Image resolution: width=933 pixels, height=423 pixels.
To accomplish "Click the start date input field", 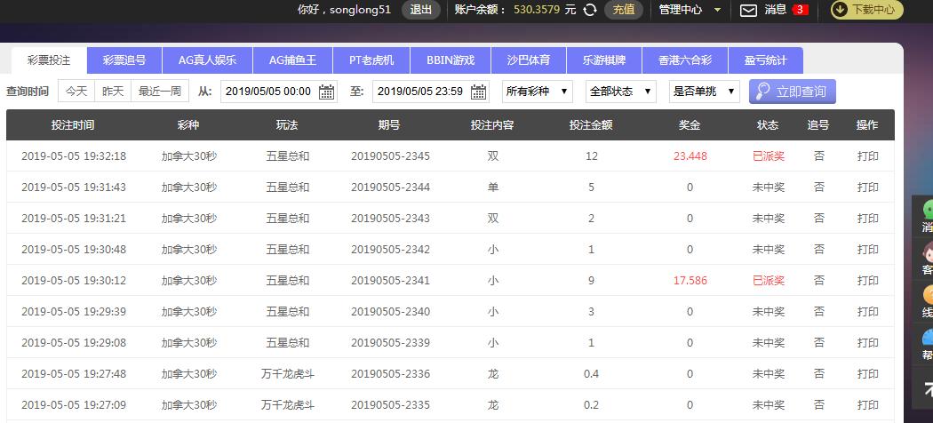I will (268, 92).
